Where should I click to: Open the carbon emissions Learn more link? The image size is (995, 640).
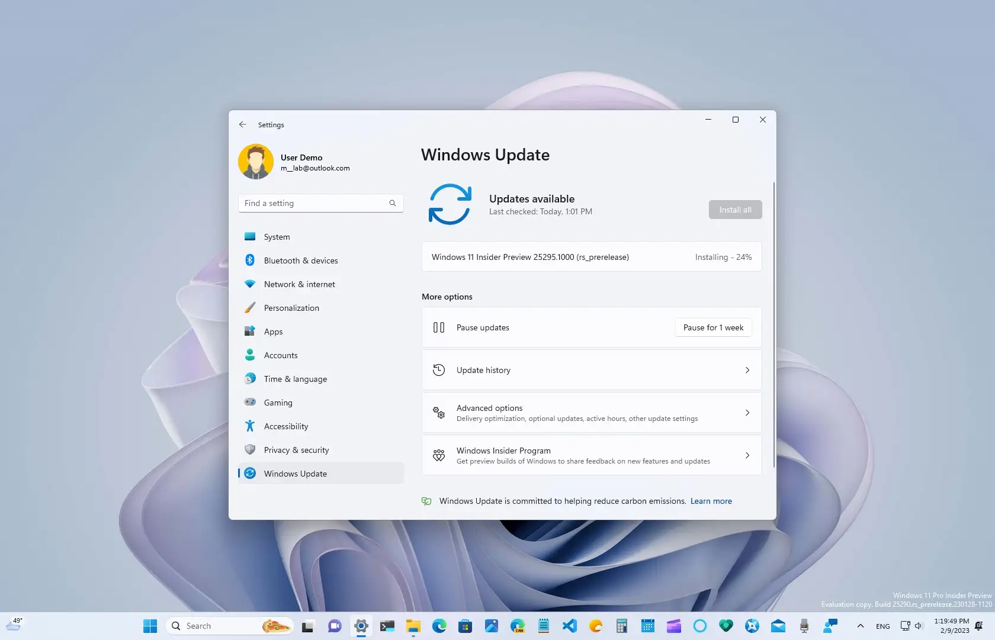pyautogui.click(x=711, y=501)
